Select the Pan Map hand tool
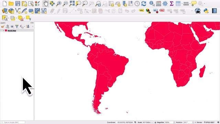 coord(46,3)
